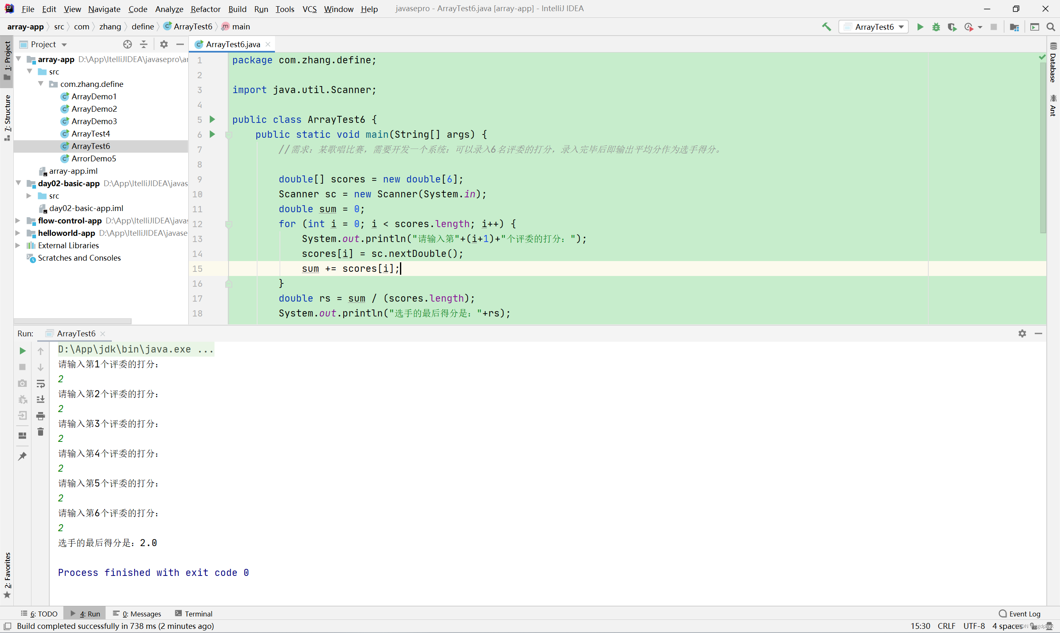The image size is (1060, 633).
Task: Select the ArrayTest6.java editor tab
Action: click(233, 44)
